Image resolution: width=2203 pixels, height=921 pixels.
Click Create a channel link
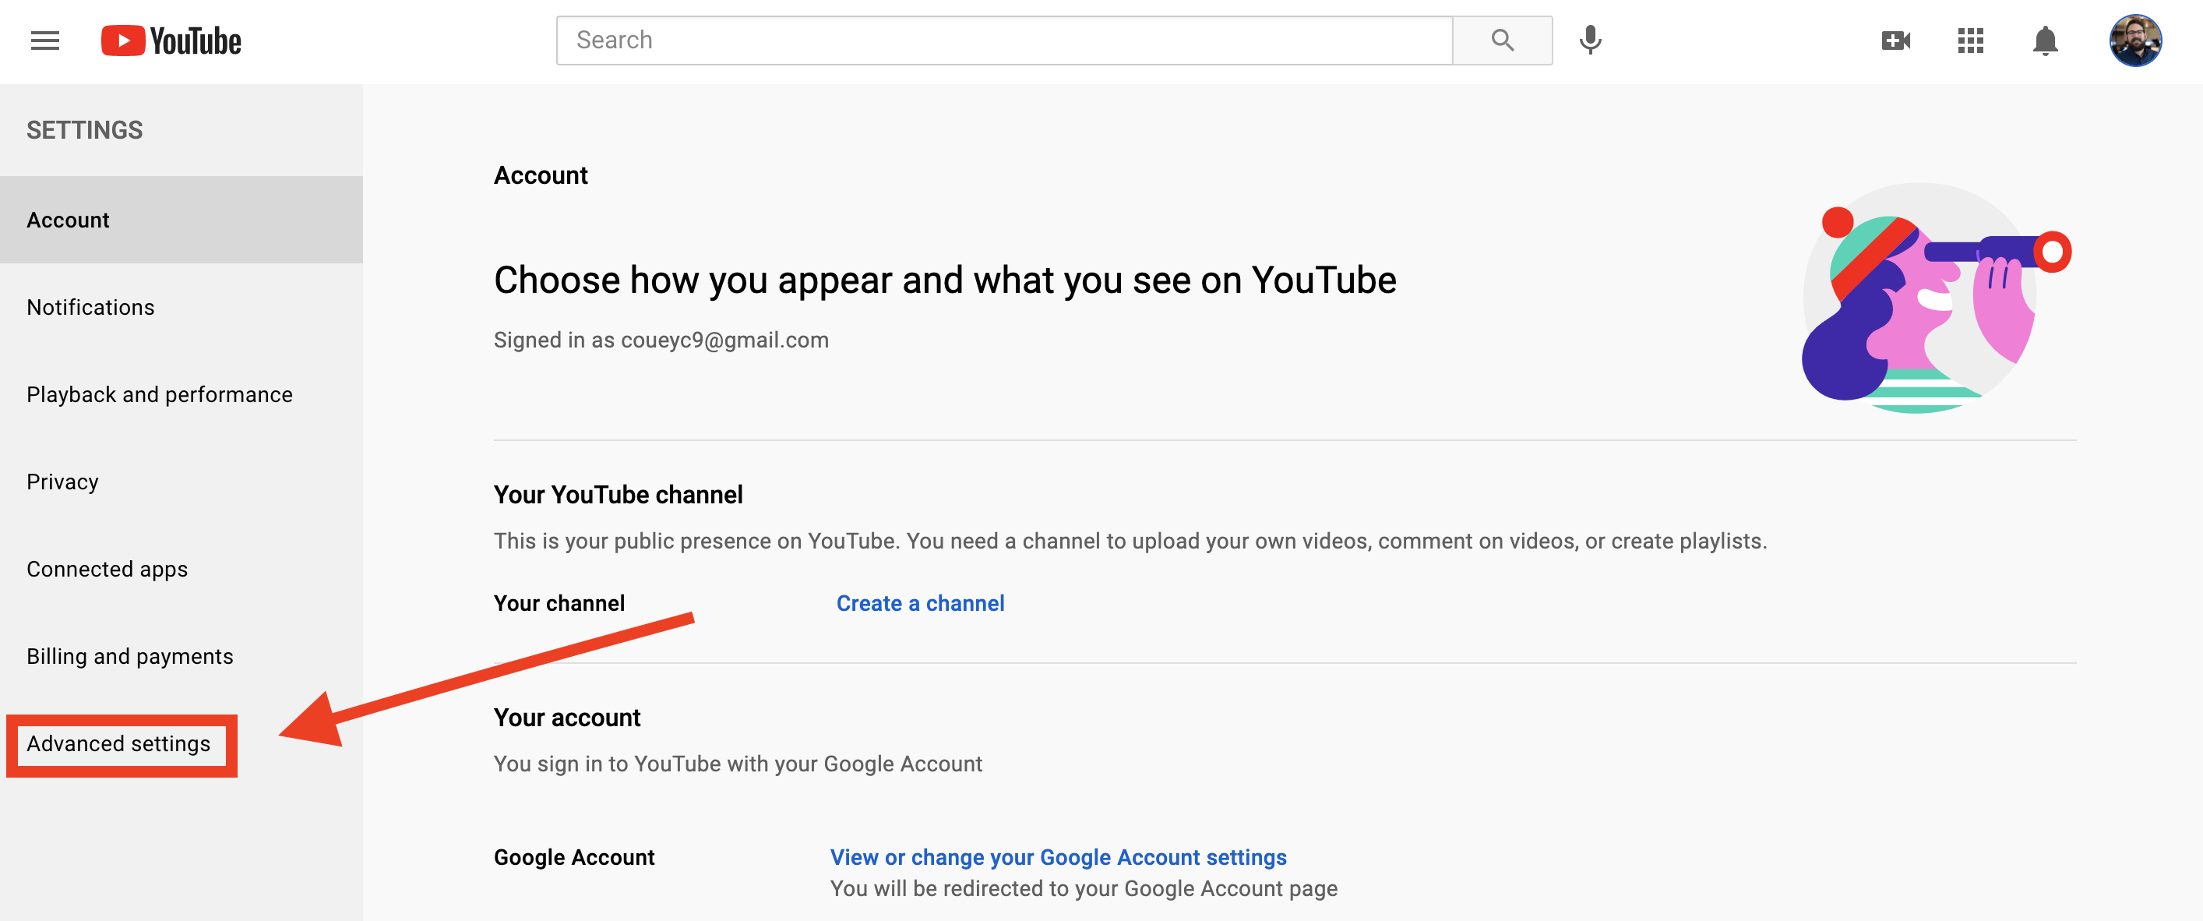(x=919, y=603)
